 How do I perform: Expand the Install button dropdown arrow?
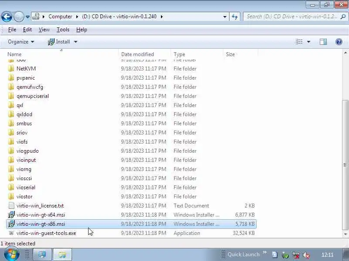pyautogui.click(x=75, y=42)
